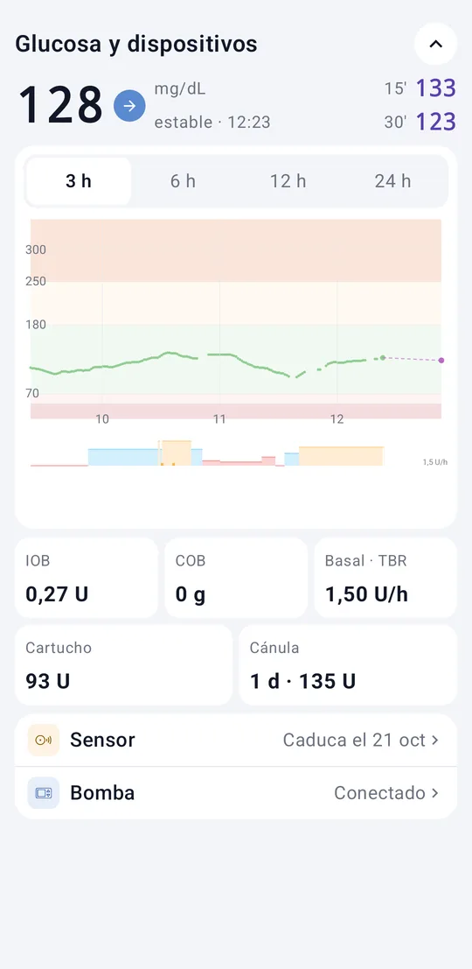The height and width of the screenshot is (969, 472).
Task: Open the Sensor icon
Action: click(x=43, y=740)
